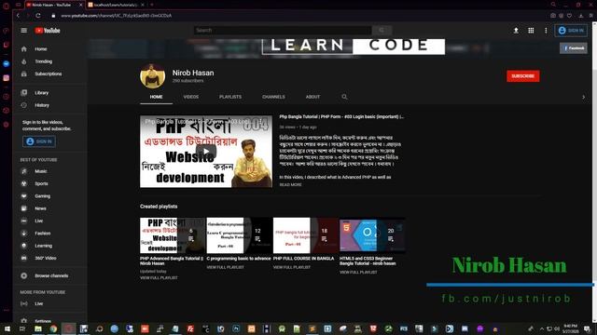Viewport: 597px width, 335px height.
Task: Open the YouTube hamburger guide menu
Action: click(x=24, y=31)
